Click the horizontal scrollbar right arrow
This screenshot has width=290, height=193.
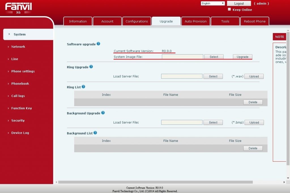[284, 182]
